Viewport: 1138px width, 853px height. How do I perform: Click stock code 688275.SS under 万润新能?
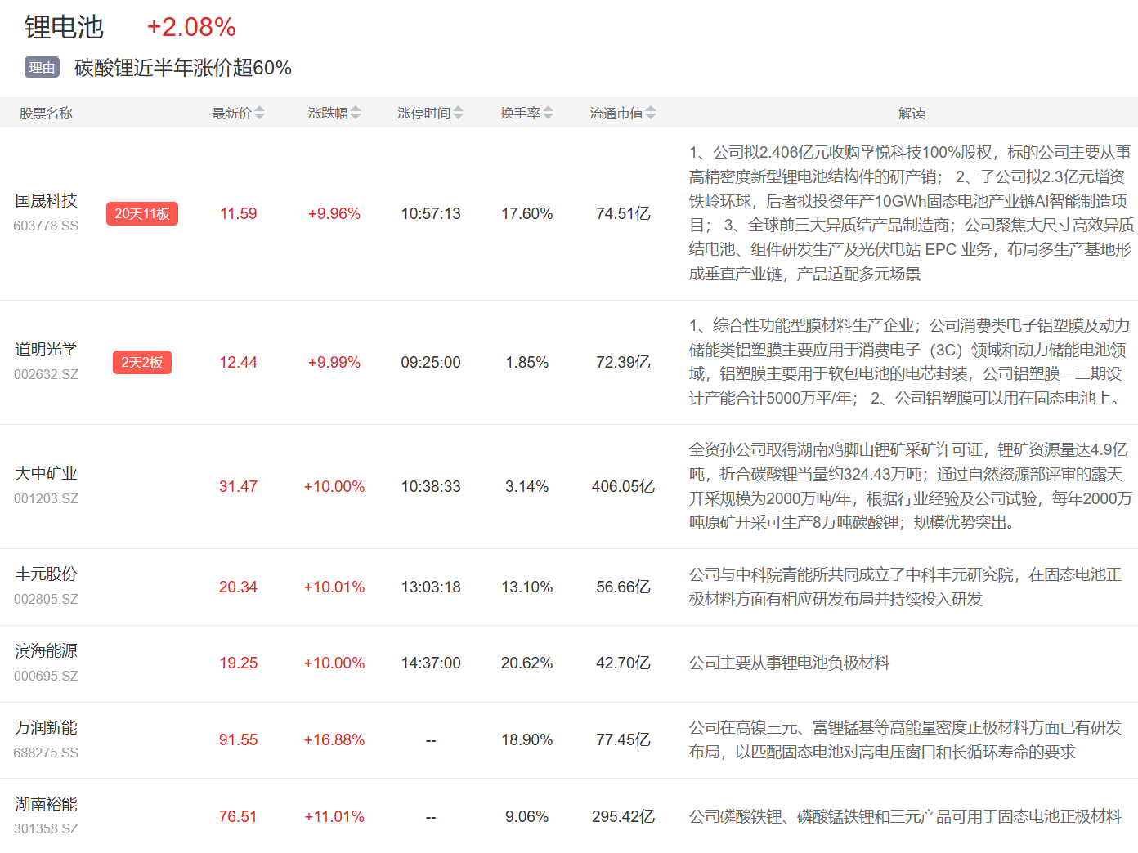[x=46, y=753]
